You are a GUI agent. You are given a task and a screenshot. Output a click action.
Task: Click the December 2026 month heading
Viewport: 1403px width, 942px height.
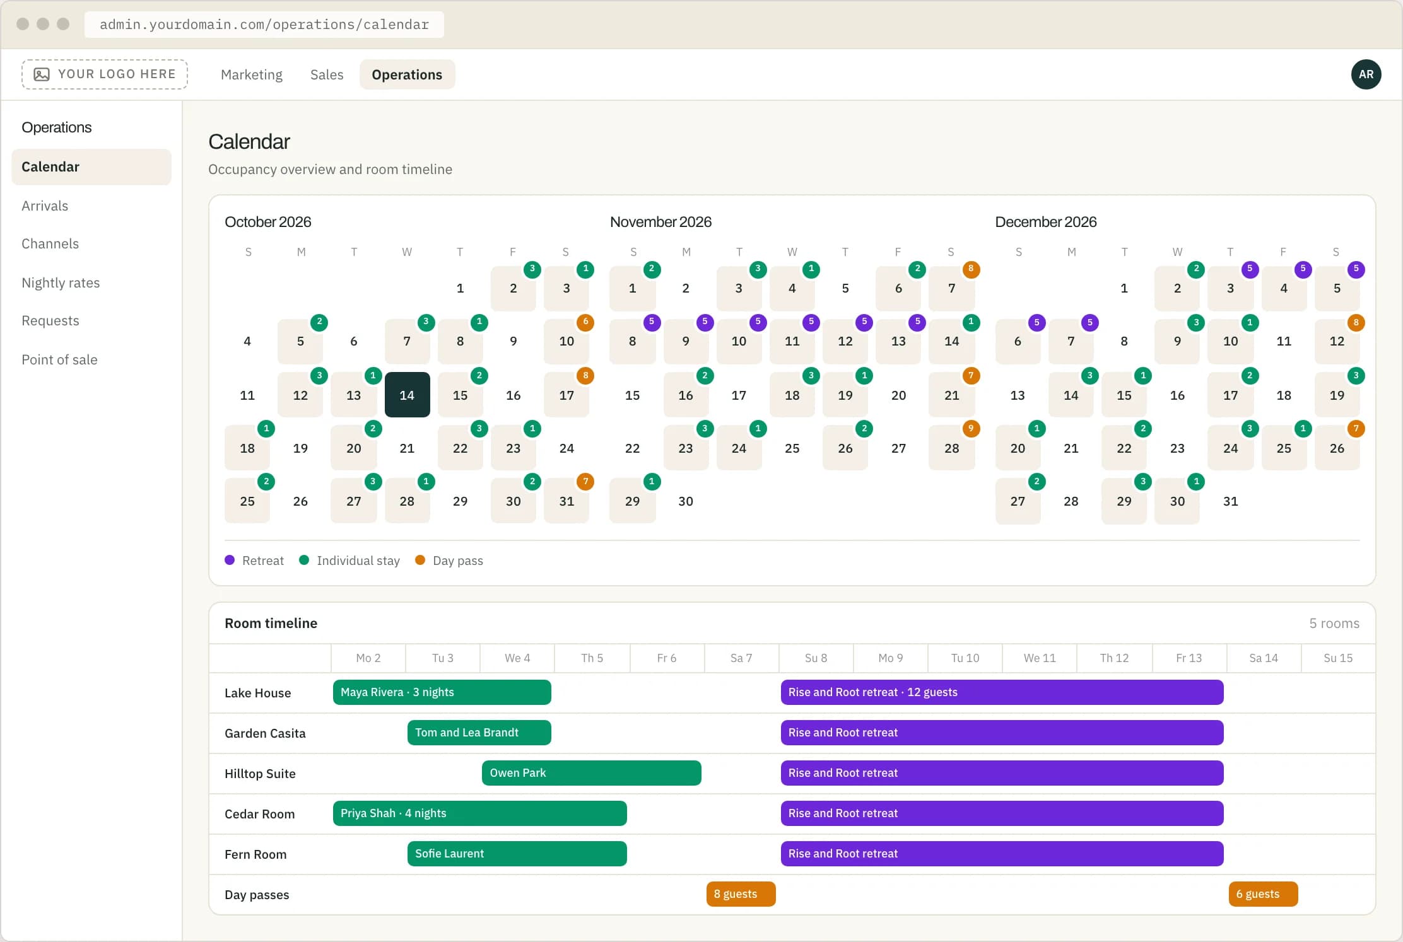(x=1046, y=222)
